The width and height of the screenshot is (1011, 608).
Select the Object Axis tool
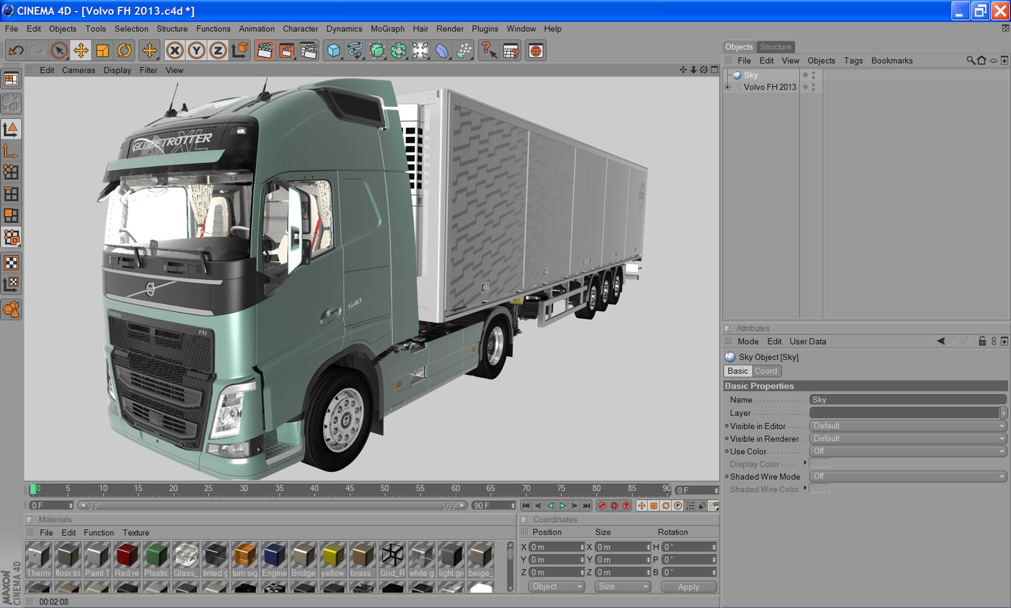[11, 151]
